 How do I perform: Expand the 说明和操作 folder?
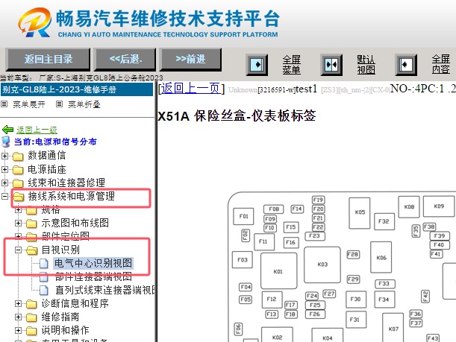click(18, 330)
